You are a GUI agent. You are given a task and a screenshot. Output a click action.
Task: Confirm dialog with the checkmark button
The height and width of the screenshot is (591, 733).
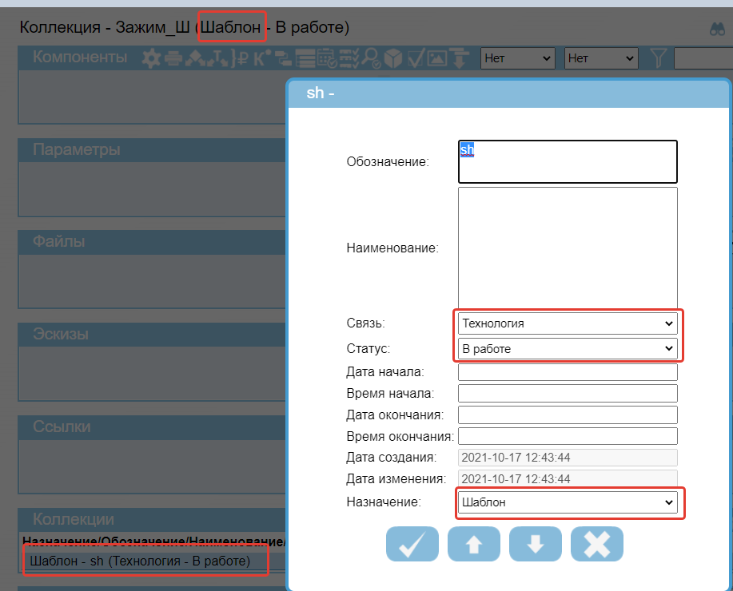pos(412,544)
